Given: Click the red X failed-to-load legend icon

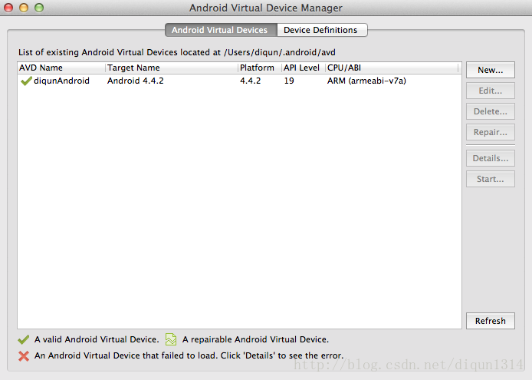Looking at the screenshot, I should click(24, 356).
